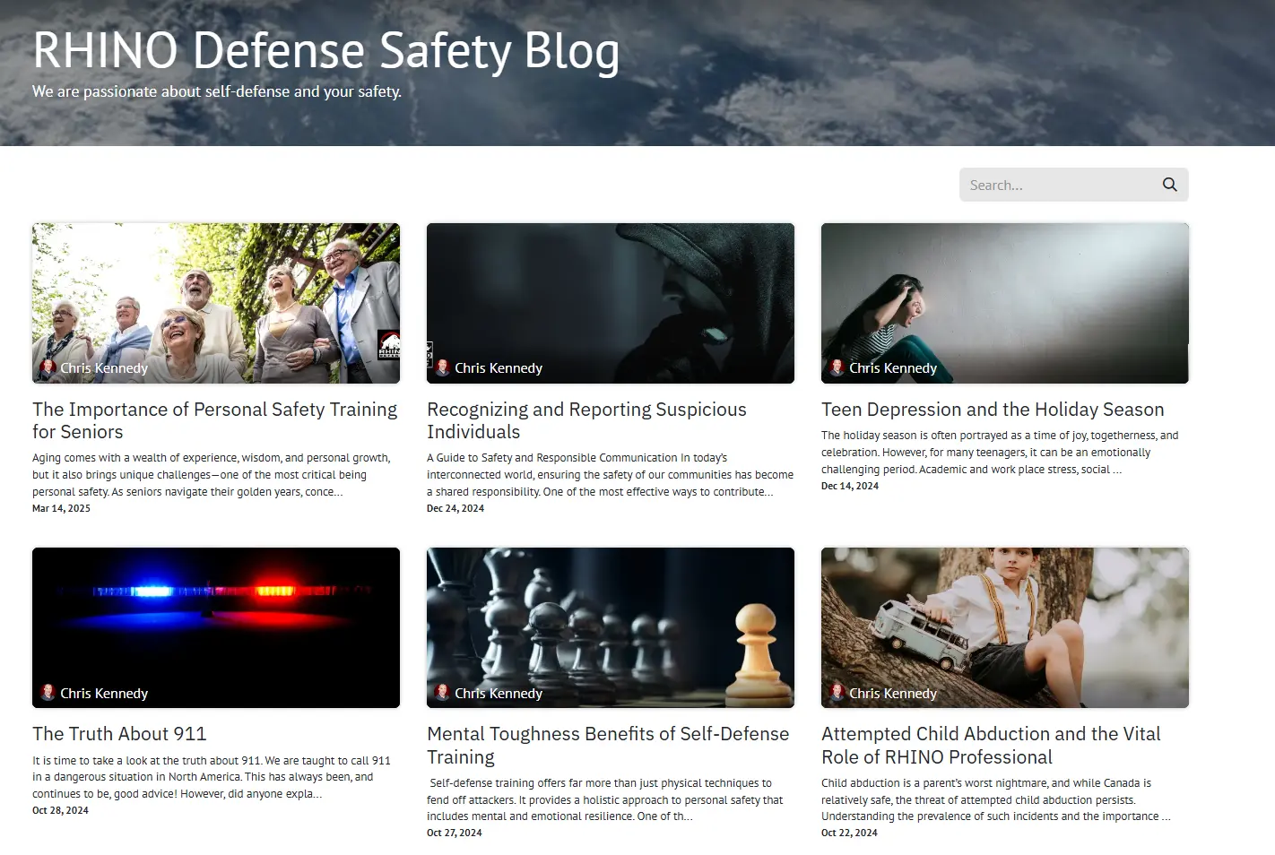
Task: Open Mental Toughness Benefits of Self-Defense Training
Action: click(x=608, y=746)
